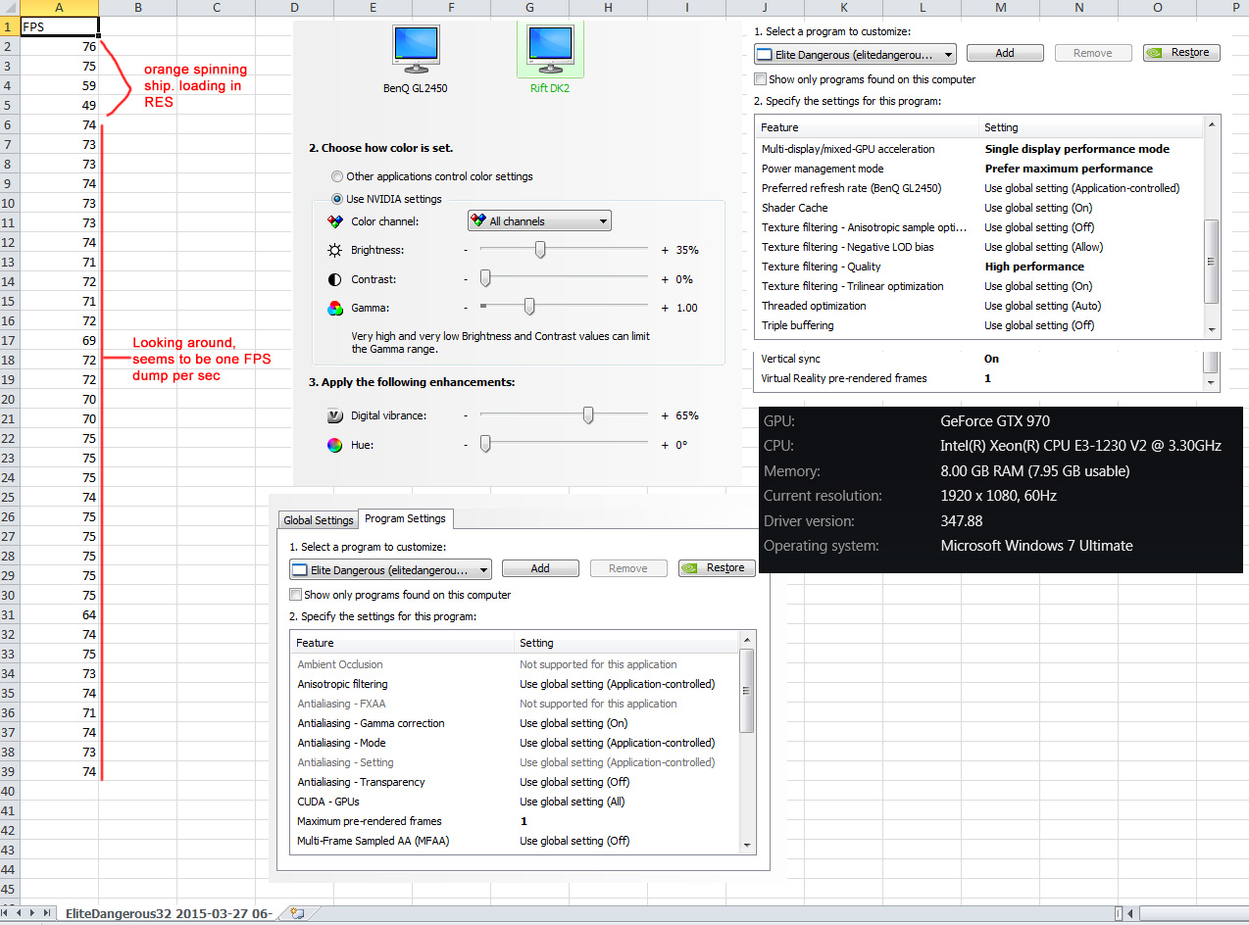This screenshot has height=925, width=1249.
Task: Jump to first sheet using tab navigation arrow
Action: tap(7, 913)
